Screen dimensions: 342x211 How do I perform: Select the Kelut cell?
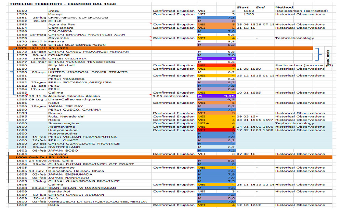[54, 103]
